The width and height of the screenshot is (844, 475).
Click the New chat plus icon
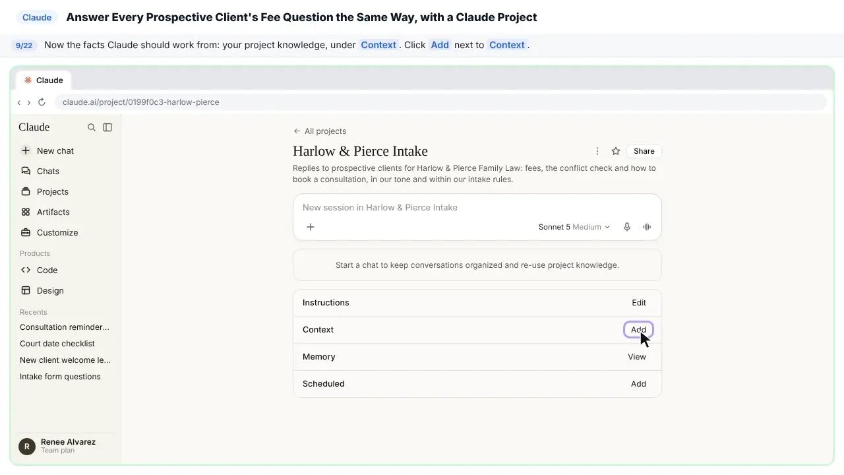point(26,150)
